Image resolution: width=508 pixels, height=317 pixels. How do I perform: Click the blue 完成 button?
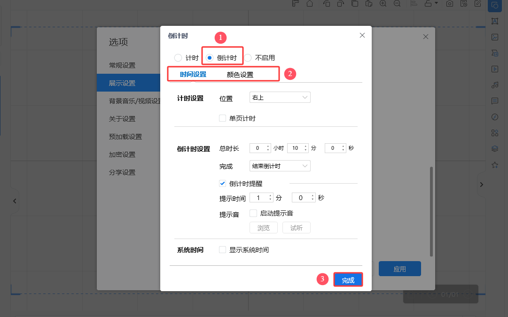tap(348, 280)
